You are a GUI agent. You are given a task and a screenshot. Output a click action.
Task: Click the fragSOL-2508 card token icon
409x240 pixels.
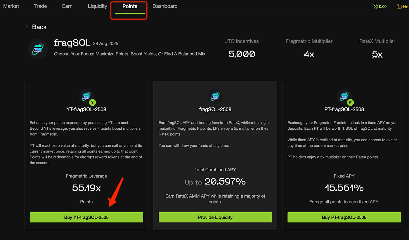tap(215, 96)
